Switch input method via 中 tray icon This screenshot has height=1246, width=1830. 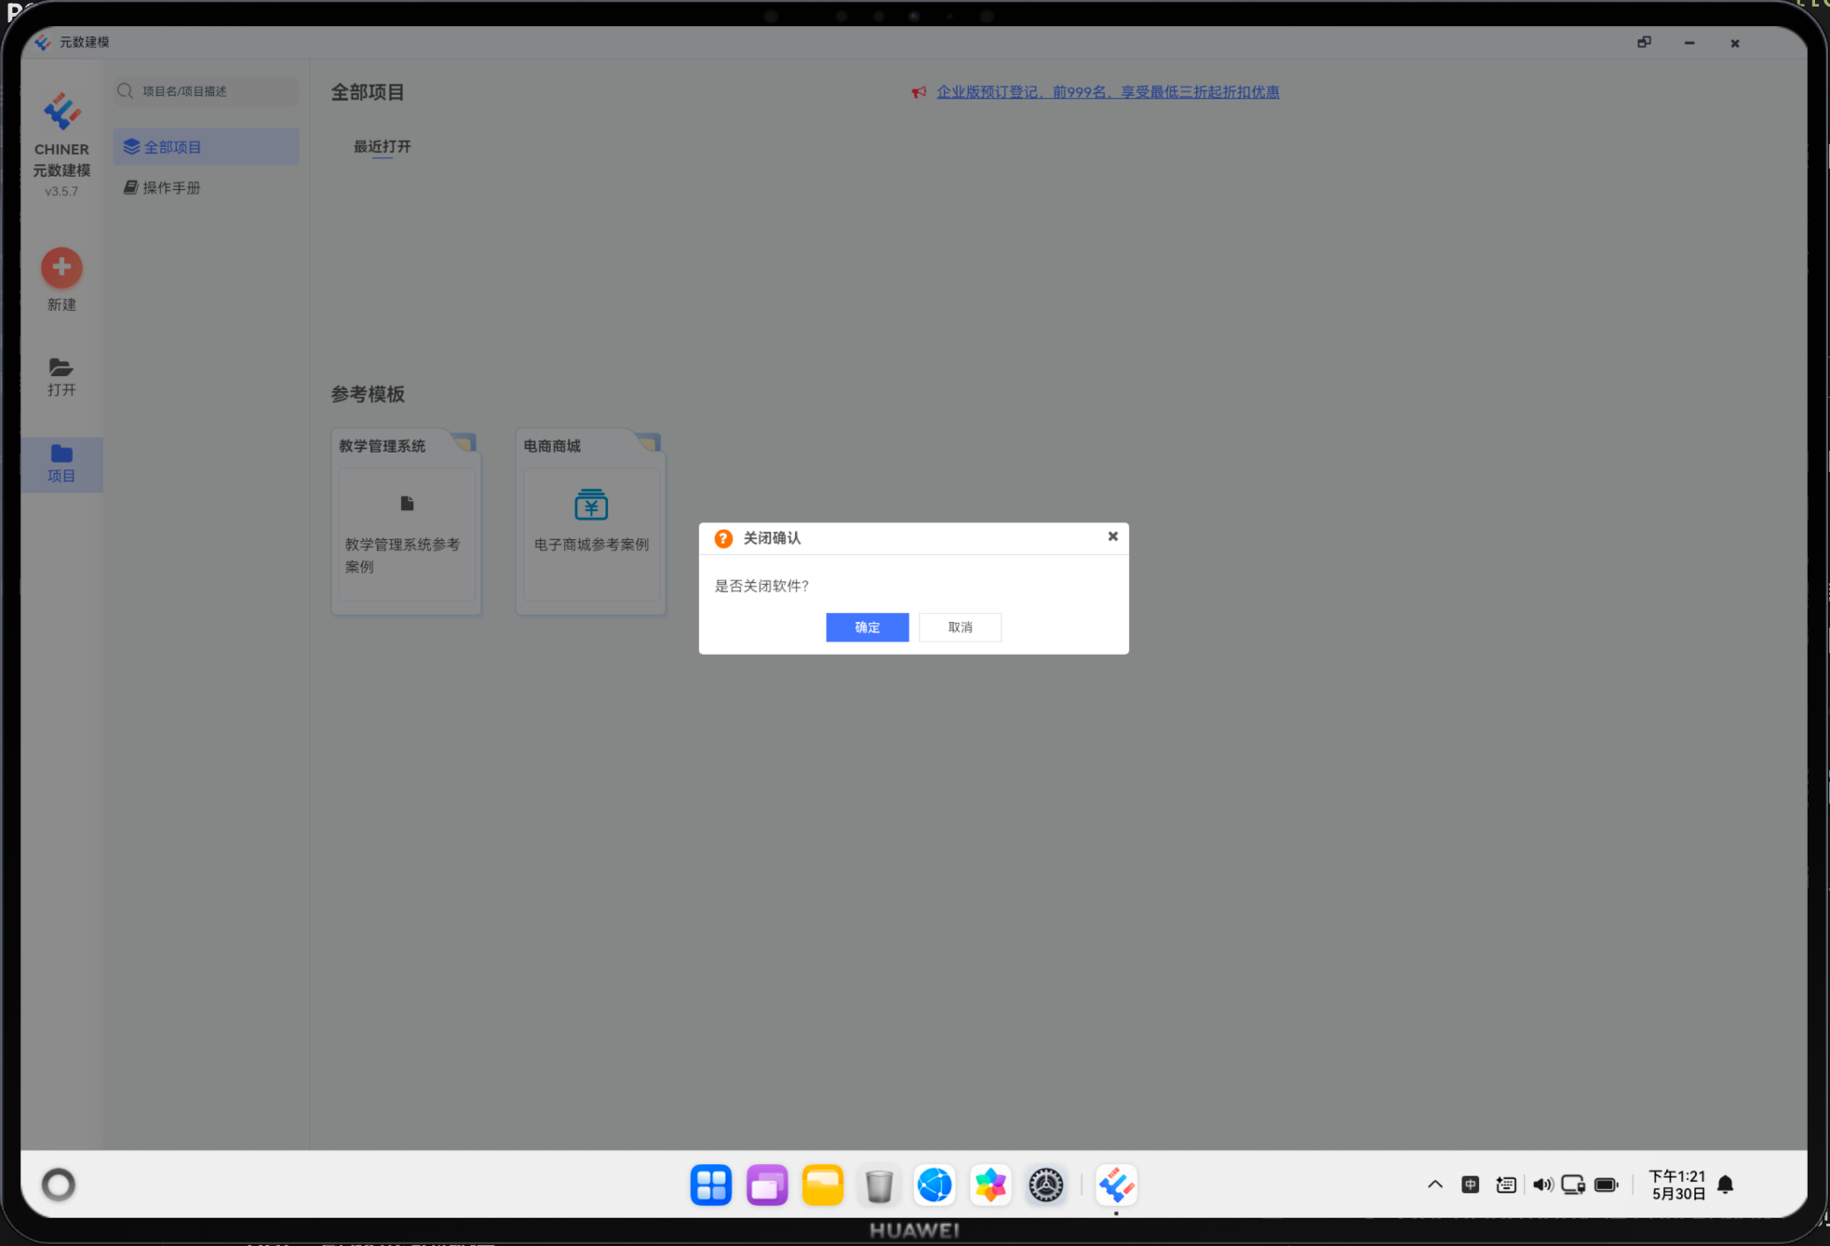click(1471, 1185)
